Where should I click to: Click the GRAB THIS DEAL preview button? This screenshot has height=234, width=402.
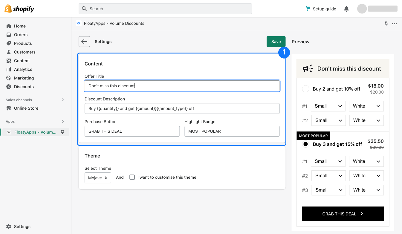click(x=343, y=214)
